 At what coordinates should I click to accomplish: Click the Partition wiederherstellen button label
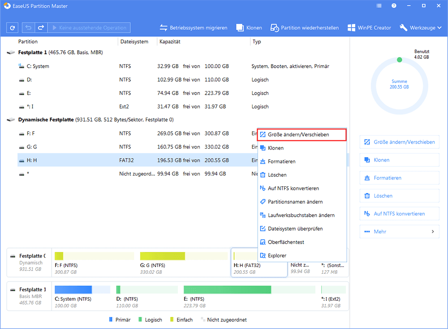(310, 28)
